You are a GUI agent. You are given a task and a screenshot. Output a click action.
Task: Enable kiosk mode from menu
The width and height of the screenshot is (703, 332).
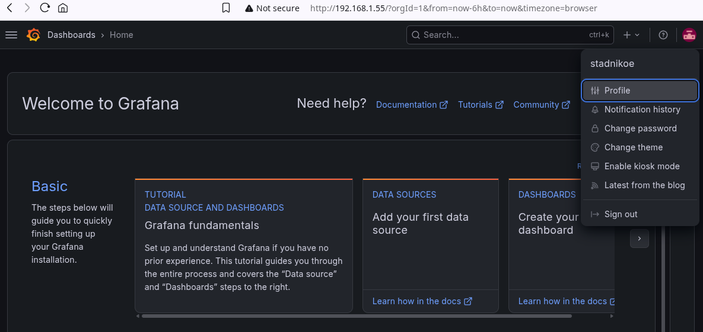[640, 166]
